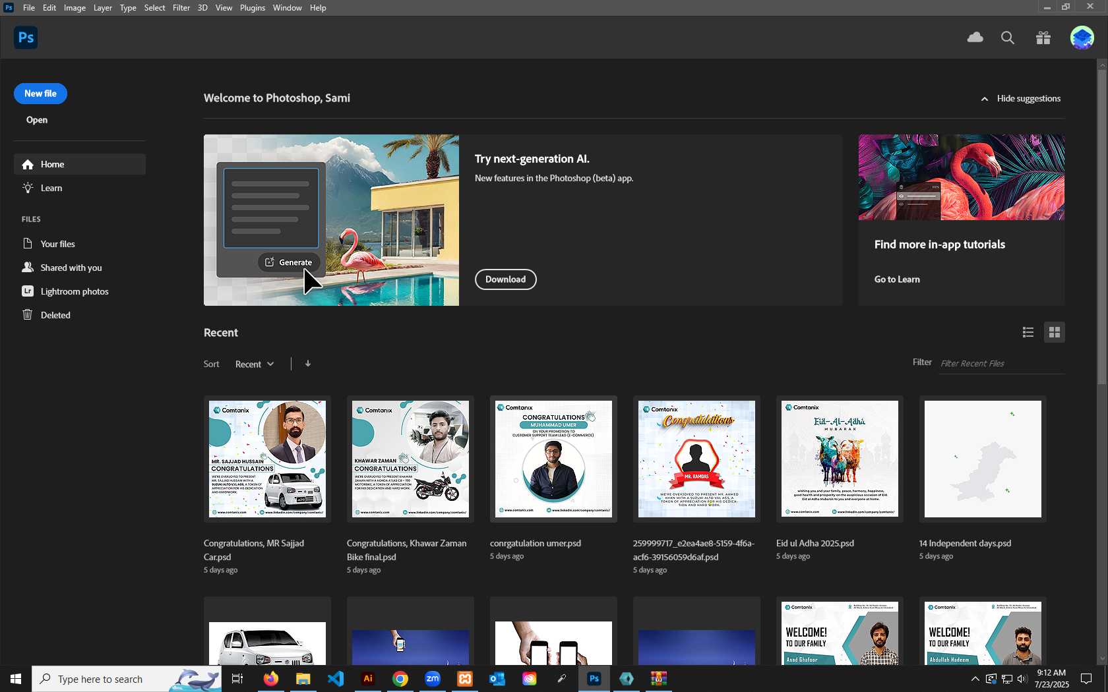Open the Windows Start menu

tap(16, 679)
